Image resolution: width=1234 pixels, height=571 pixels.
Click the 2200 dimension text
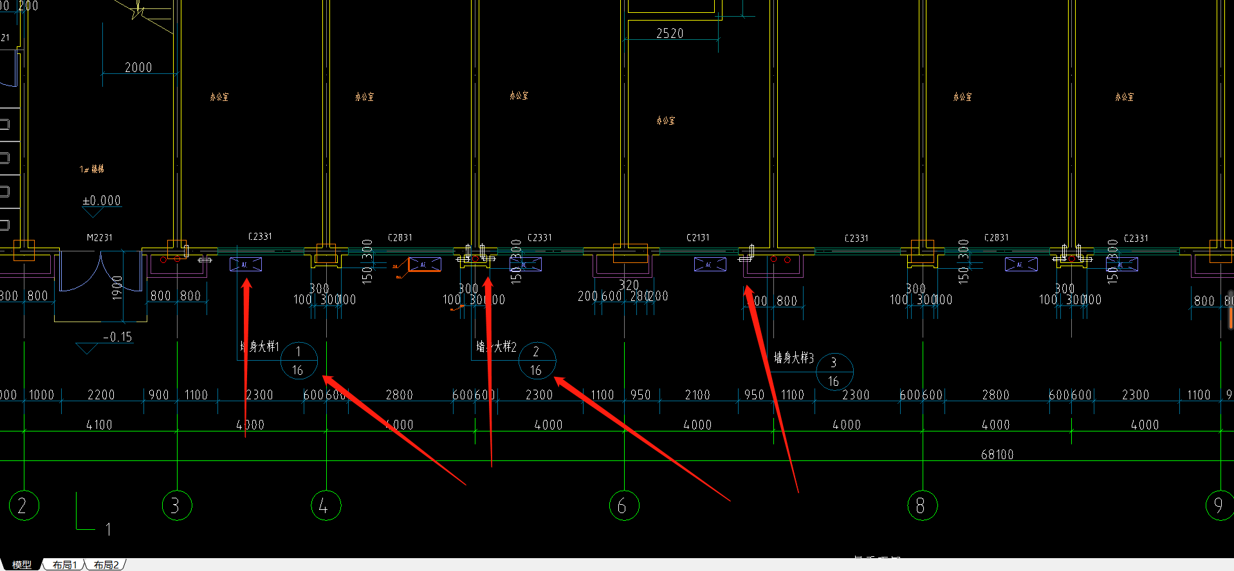click(101, 395)
